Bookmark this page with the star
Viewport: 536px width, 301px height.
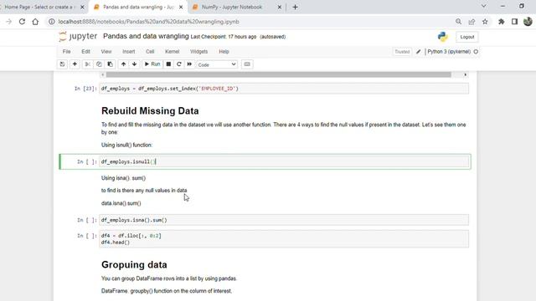(485, 22)
